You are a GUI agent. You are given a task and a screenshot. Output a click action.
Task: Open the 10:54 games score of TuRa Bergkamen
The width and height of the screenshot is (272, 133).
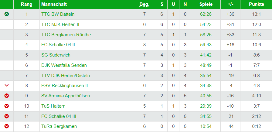206,126
